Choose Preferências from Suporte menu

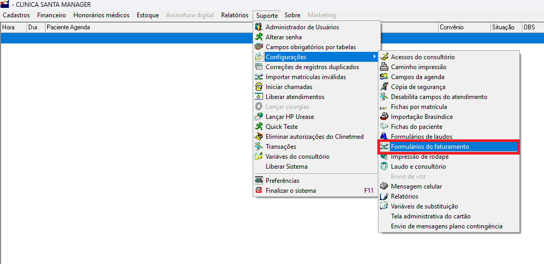tap(282, 181)
